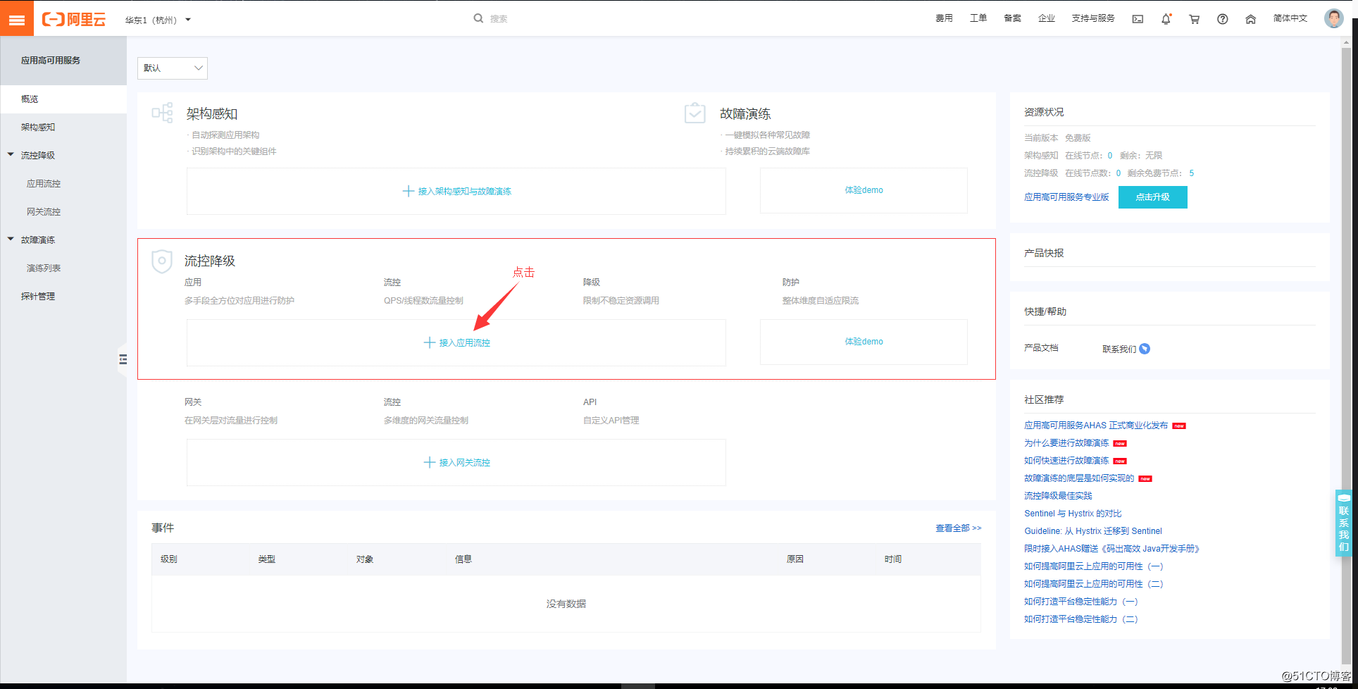Viewport: 1358px width, 689px height.
Task: Open the shopping cart icon
Action: 1194,19
